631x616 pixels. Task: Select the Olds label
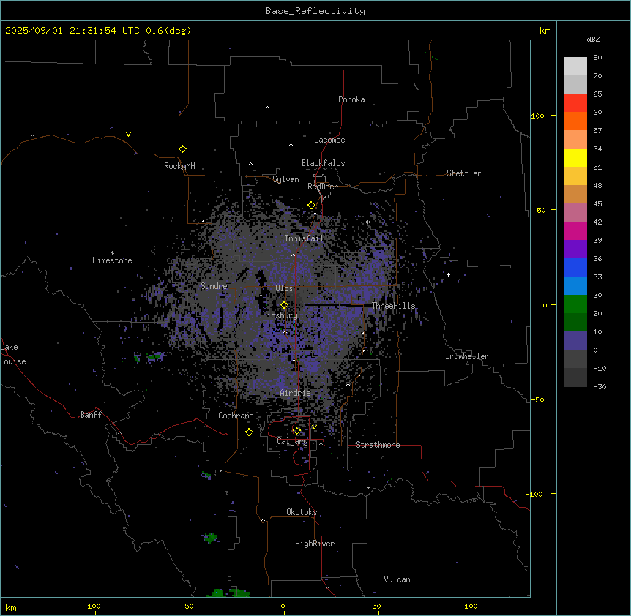284,288
